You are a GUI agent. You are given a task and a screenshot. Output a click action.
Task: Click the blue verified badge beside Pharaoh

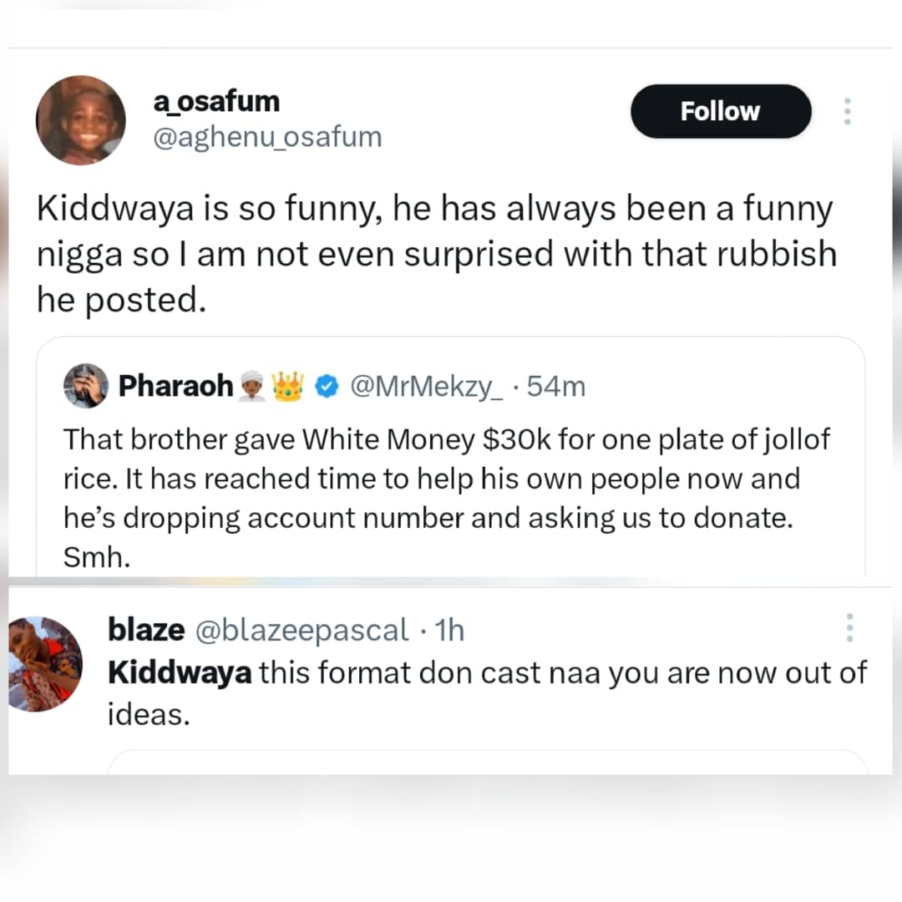[x=329, y=387]
